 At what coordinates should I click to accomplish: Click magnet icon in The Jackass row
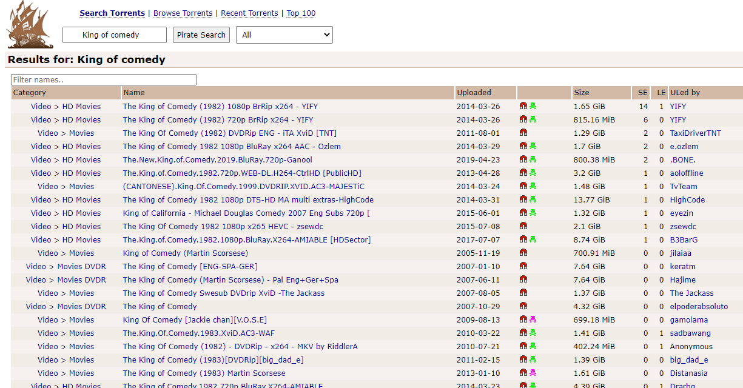pos(523,293)
